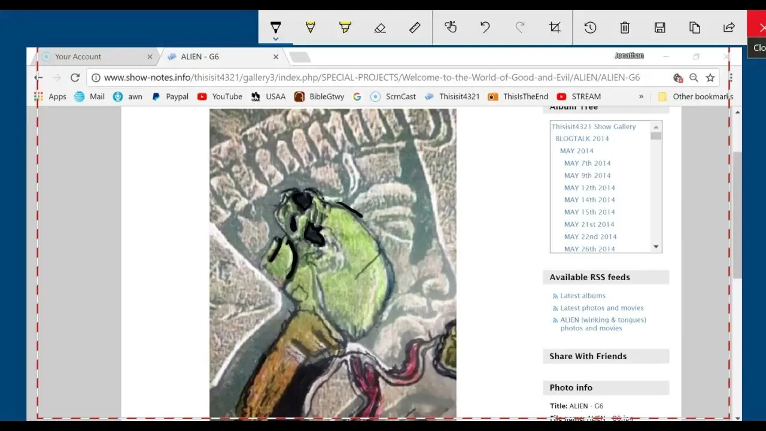Reload the page in Chrome
The height and width of the screenshot is (431, 766).
coord(75,77)
